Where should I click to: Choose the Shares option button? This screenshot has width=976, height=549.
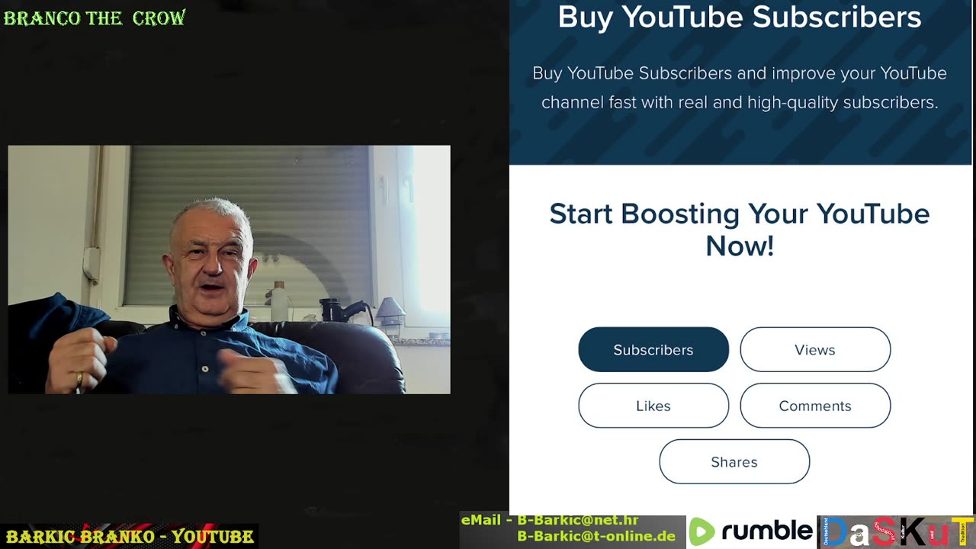click(734, 461)
